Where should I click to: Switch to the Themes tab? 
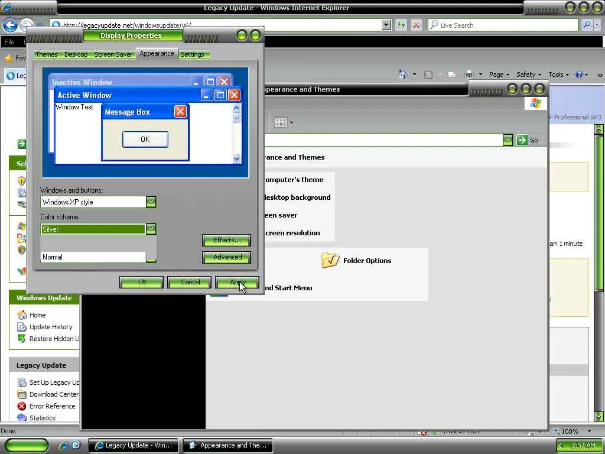point(46,54)
